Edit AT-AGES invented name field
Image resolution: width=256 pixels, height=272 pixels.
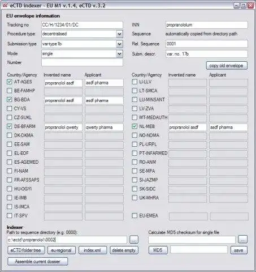[x=63, y=83]
